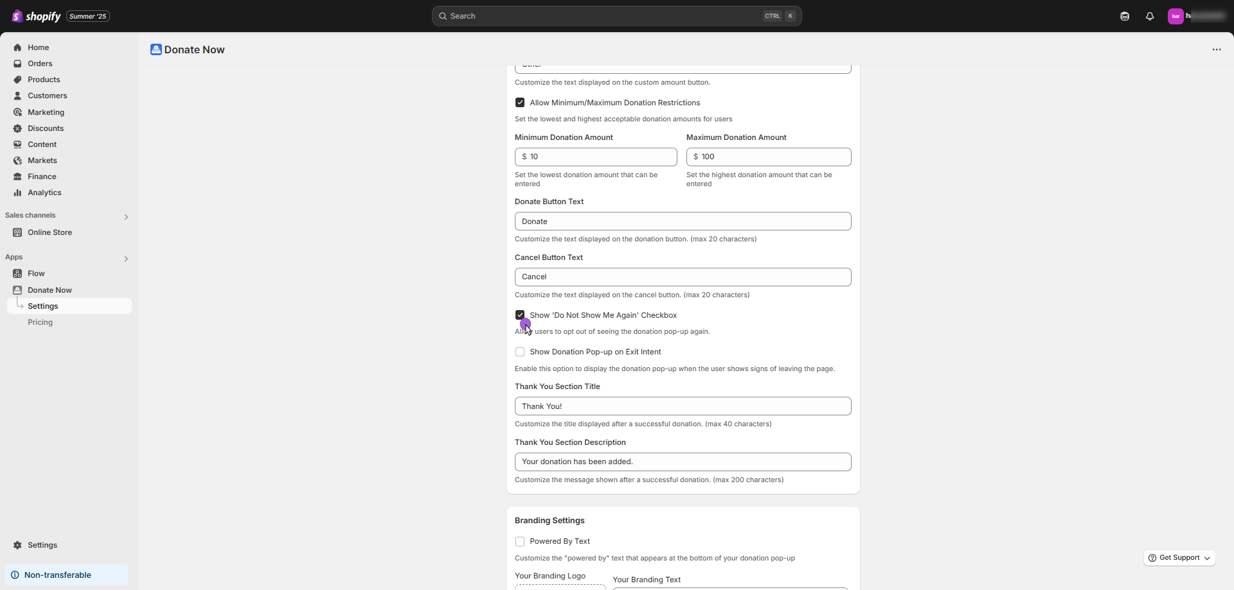
Task: Click the Summer '25 edition badge
Action: click(88, 16)
